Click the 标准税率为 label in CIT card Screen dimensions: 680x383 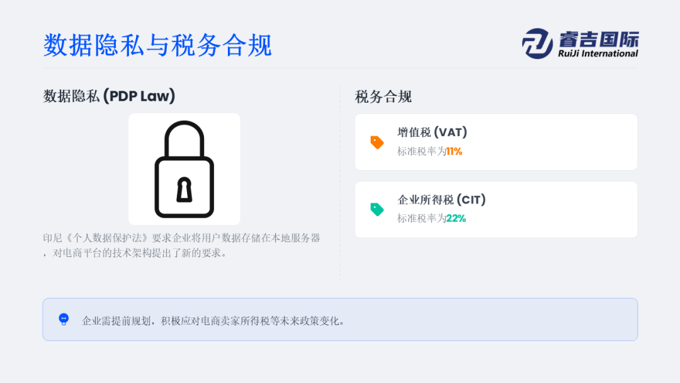click(421, 219)
